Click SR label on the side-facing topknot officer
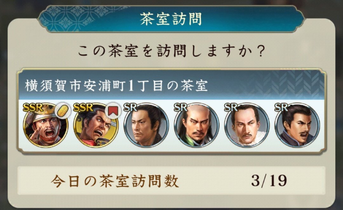Viewport: 343px width, 210px height. (x=130, y=107)
